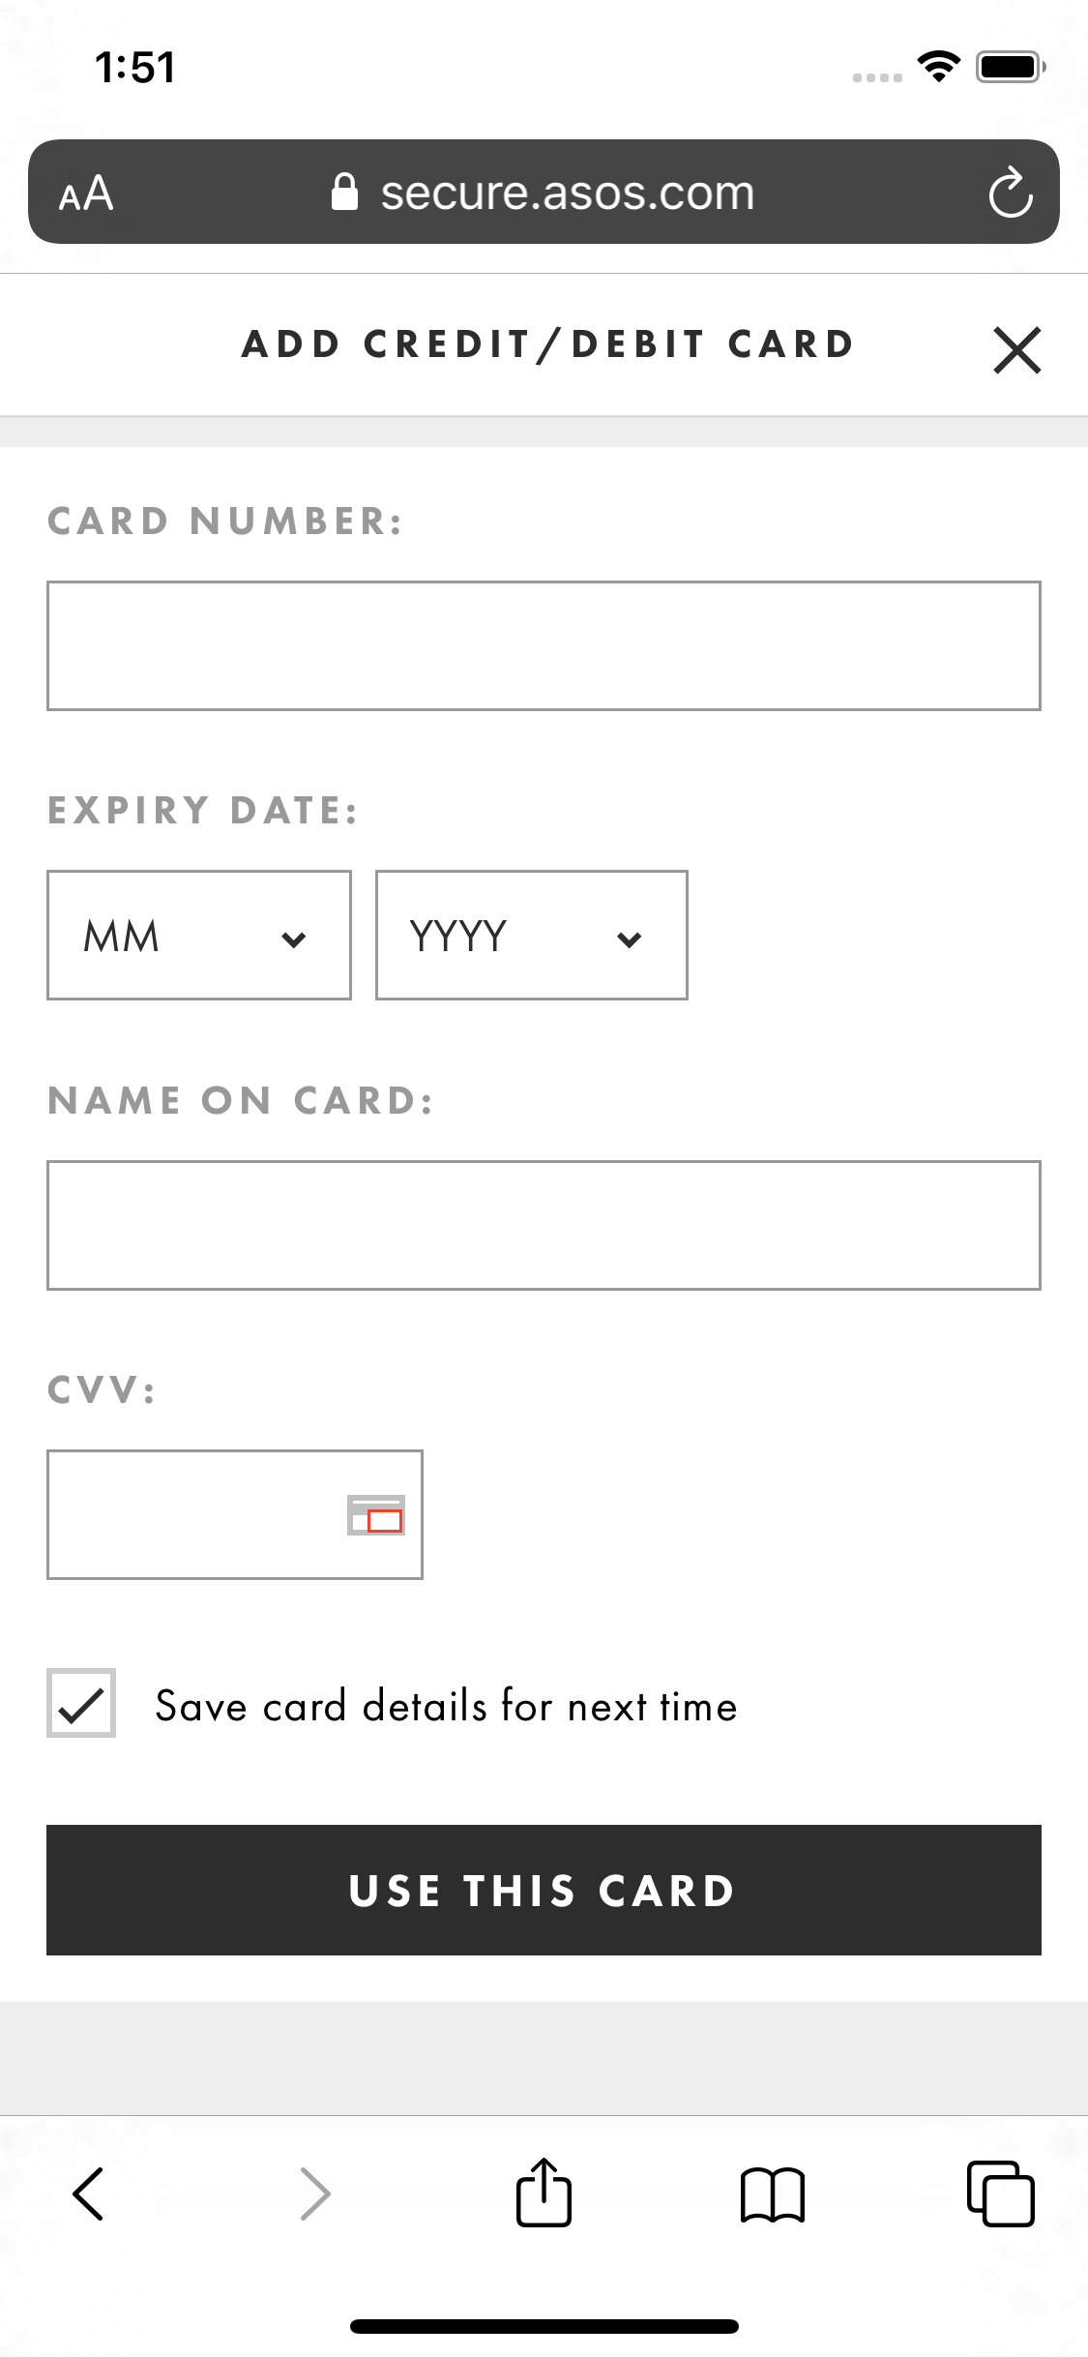Tap the padlock icon in address bar
Screen dimensions: 1088x2357
pos(346,192)
